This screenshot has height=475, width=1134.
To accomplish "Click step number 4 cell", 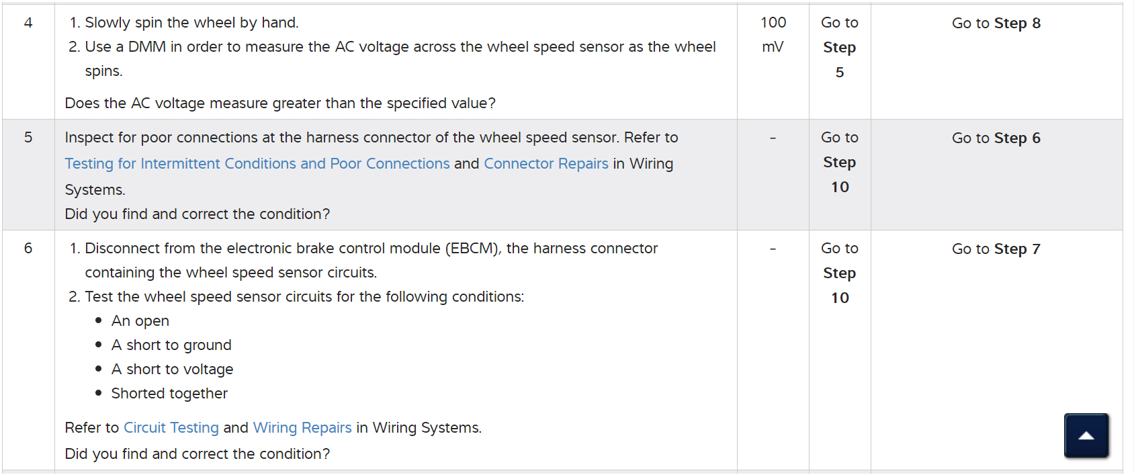I will coord(28,23).
